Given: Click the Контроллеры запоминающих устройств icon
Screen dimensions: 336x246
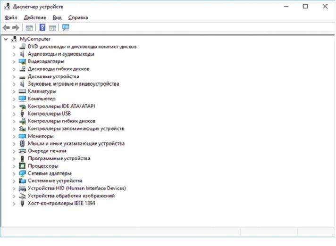Looking at the screenshot, I should click(x=22, y=129).
